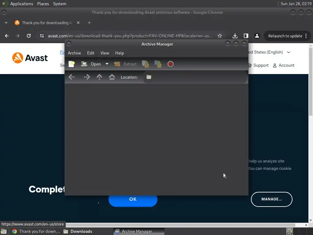Image resolution: width=313 pixels, height=235 pixels.
Task: Click Relaunch to update button
Action: point(285,36)
